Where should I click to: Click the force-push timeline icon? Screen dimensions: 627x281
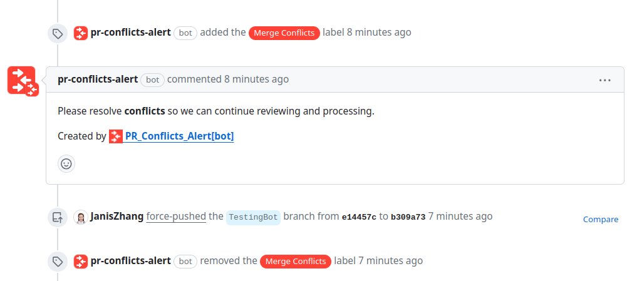[58, 218]
